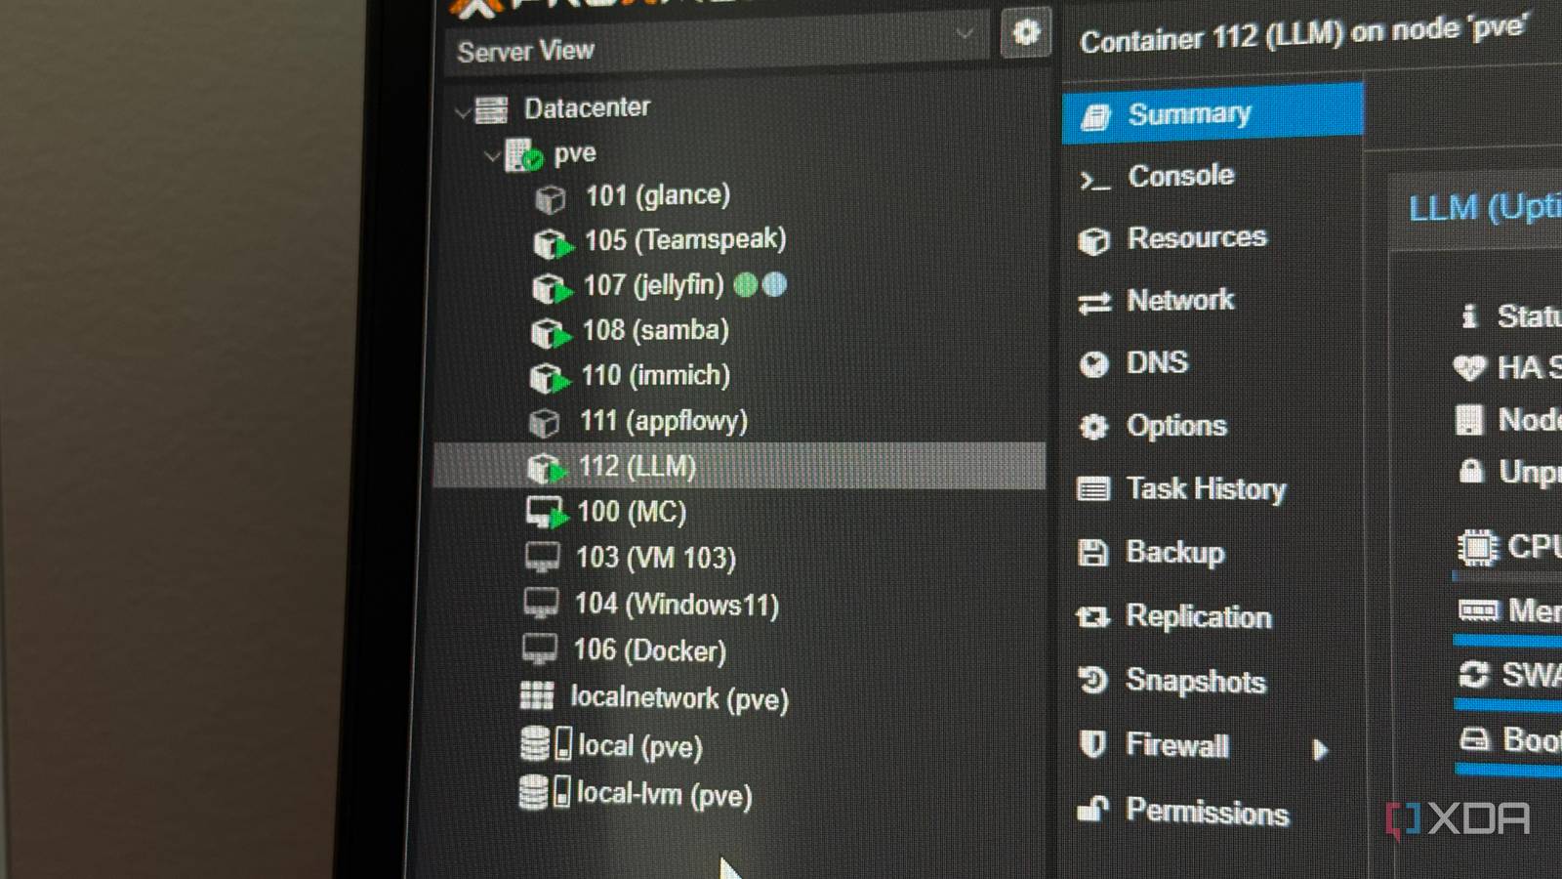Expand the Firewall submenu arrow

1320,750
